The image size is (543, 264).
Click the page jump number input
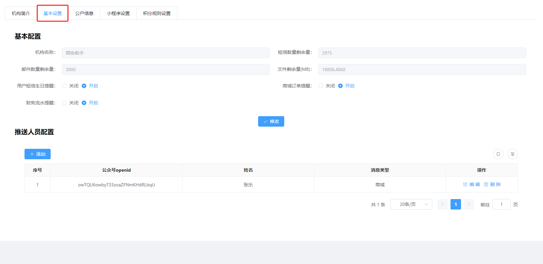[501, 204]
